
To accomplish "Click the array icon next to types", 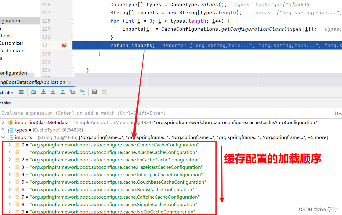I will coord(11,130).
